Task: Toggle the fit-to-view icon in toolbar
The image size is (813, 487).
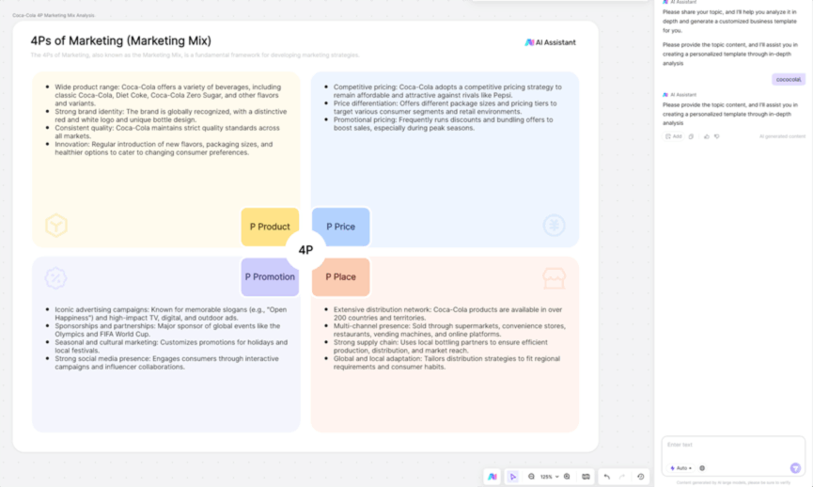Action: [x=586, y=477]
